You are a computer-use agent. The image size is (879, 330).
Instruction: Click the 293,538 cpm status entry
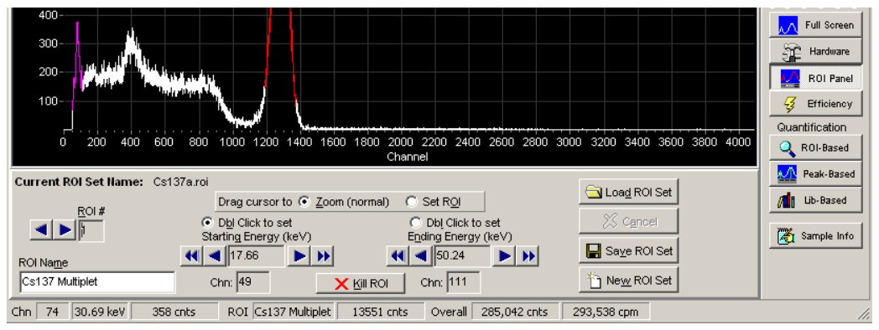606,312
